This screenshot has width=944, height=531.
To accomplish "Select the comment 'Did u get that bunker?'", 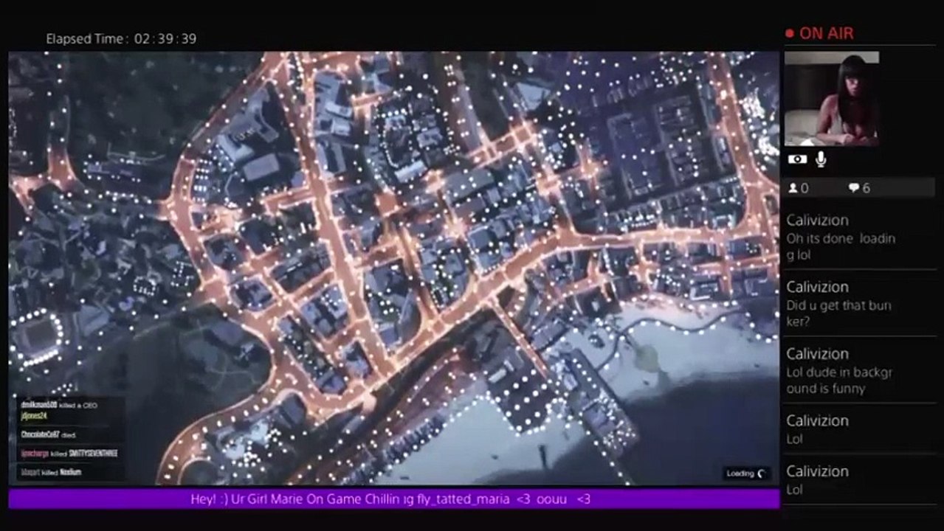I will [x=838, y=313].
